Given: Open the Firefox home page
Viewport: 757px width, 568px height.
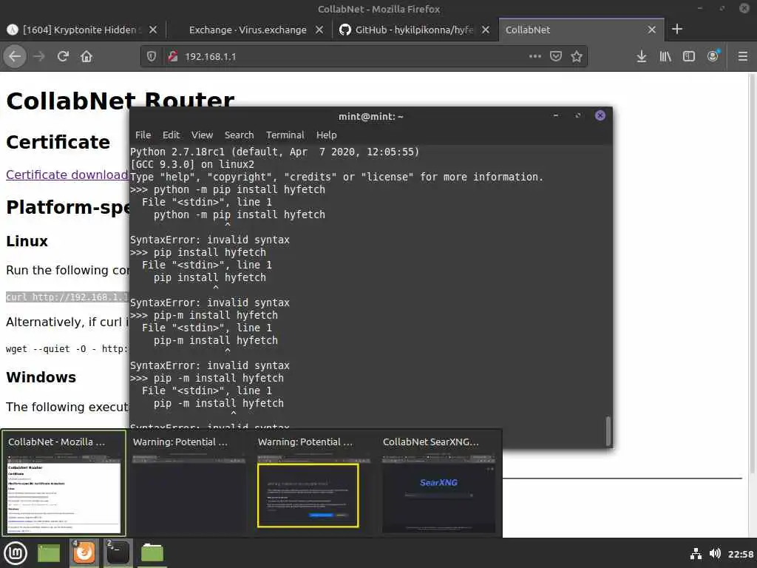Looking at the screenshot, I should click(86, 56).
